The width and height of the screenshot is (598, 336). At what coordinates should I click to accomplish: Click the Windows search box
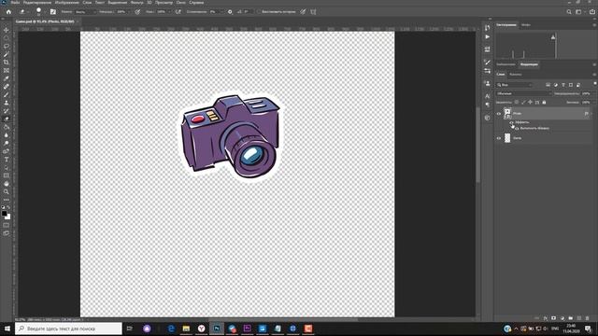pos(68,329)
